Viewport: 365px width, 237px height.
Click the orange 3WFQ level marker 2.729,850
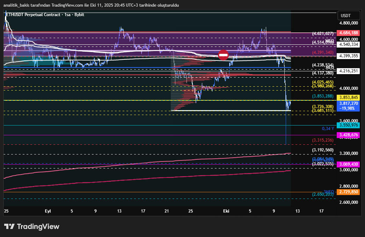348,192
